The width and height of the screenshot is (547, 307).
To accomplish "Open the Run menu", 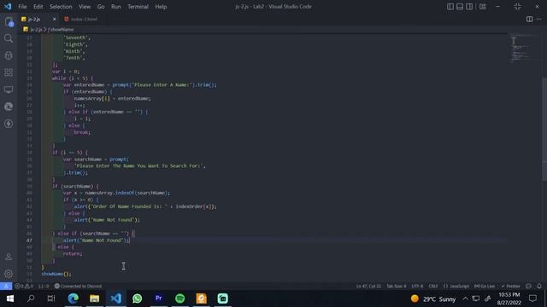I will (x=116, y=7).
